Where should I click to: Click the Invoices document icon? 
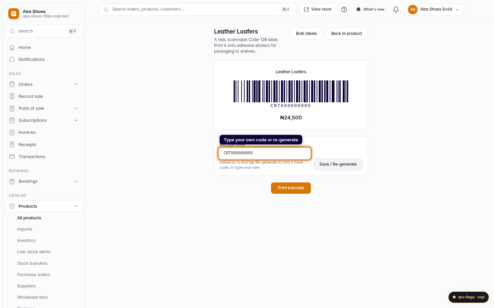pyautogui.click(x=12, y=132)
